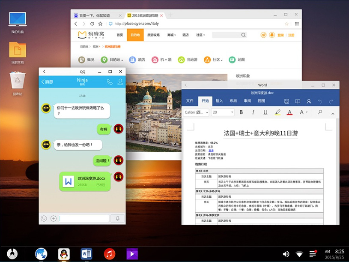
Task: Go back to 消息 list in QQ
Action: pyautogui.click(x=47, y=82)
